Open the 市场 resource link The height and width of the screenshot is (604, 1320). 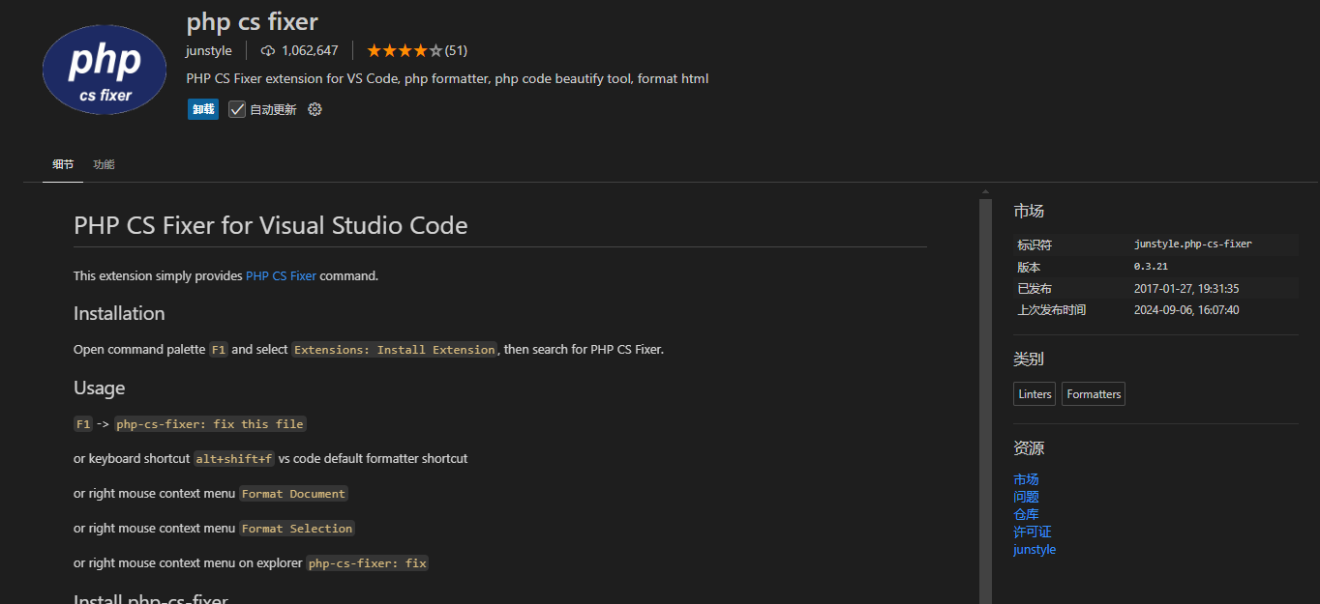click(1026, 479)
